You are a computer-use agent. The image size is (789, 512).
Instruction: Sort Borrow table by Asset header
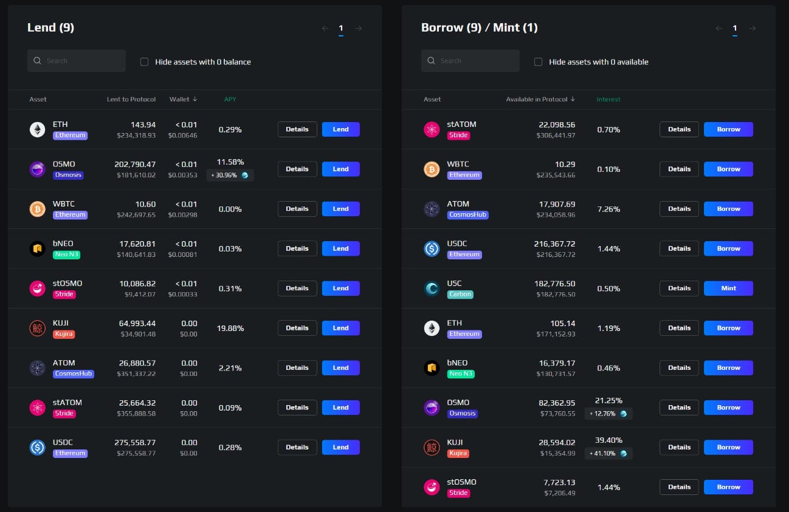(432, 99)
